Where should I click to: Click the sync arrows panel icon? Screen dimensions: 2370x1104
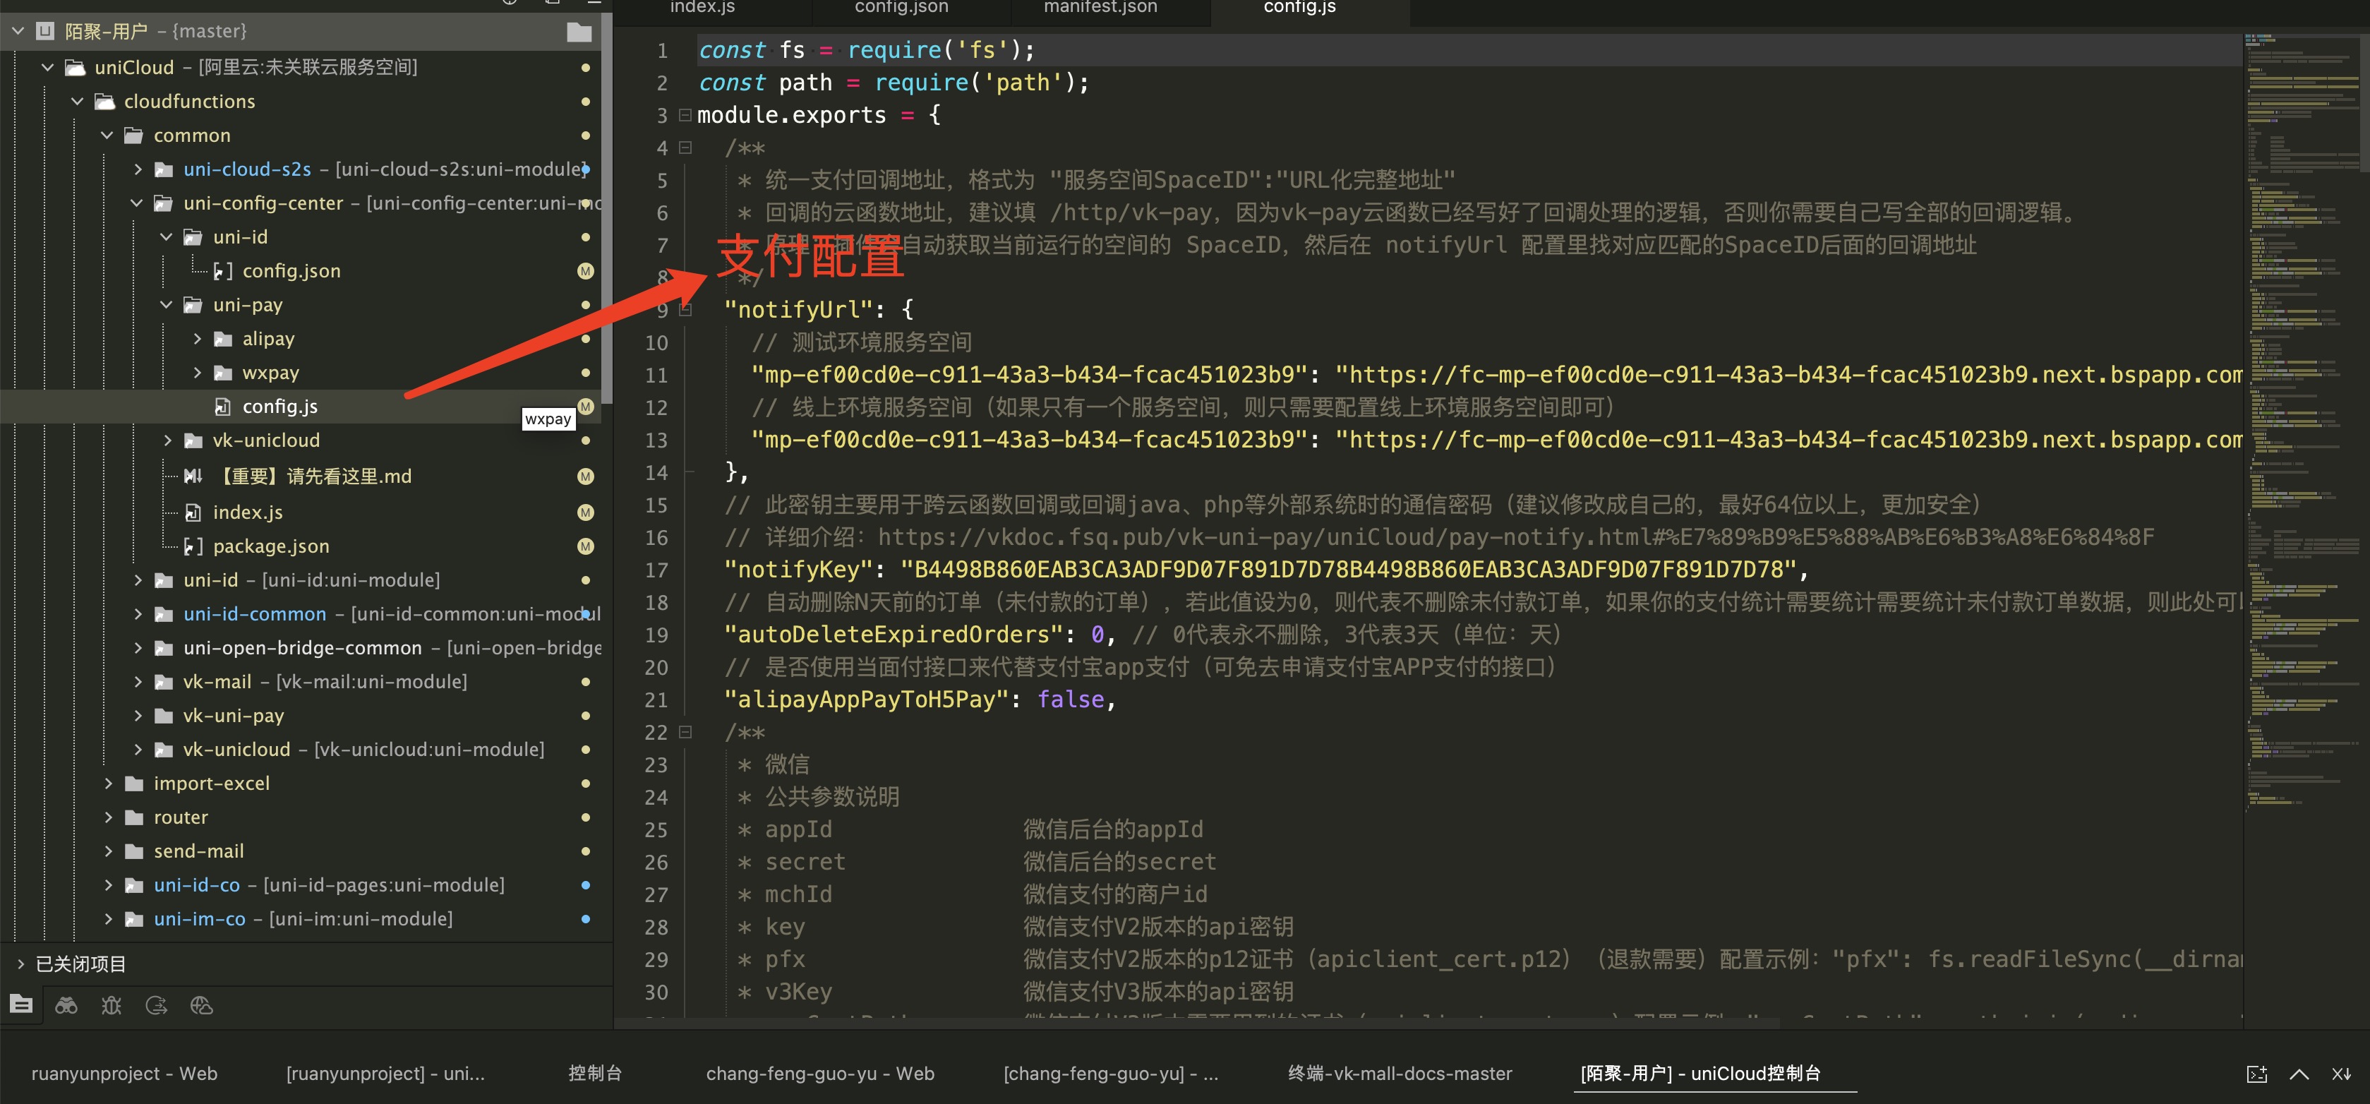157,1004
